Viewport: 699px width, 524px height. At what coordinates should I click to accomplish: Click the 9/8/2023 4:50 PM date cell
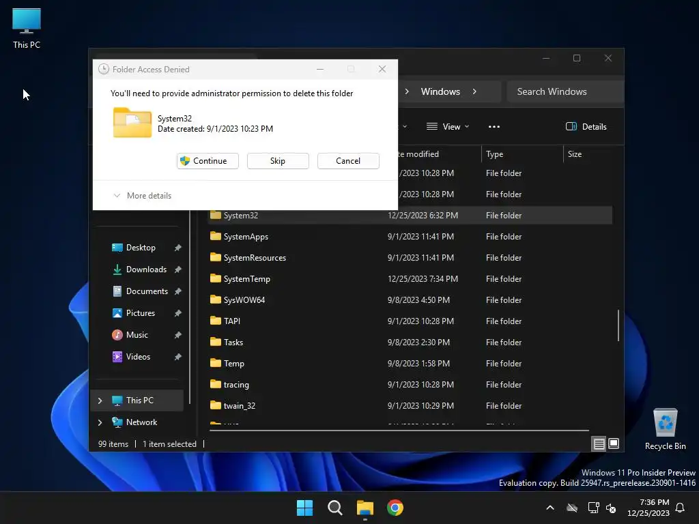click(418, 300)
